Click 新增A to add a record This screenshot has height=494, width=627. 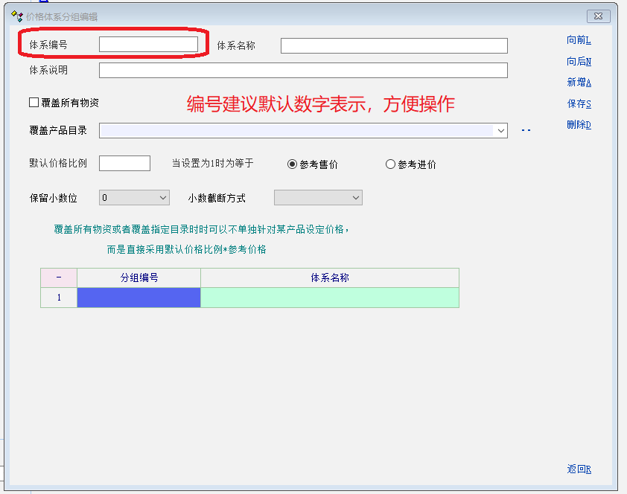point(578,83)
